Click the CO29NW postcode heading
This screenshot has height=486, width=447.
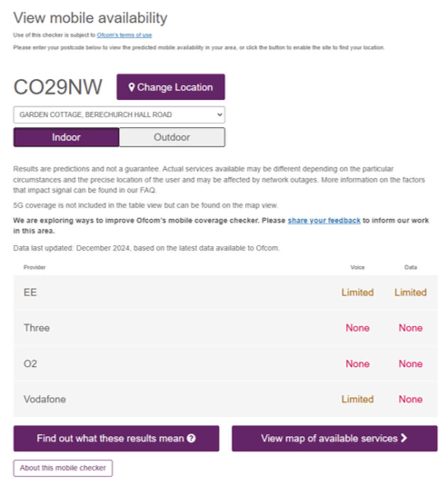point(58,87)
